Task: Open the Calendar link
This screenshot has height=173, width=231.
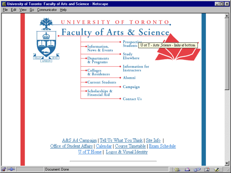Action: 104,146
